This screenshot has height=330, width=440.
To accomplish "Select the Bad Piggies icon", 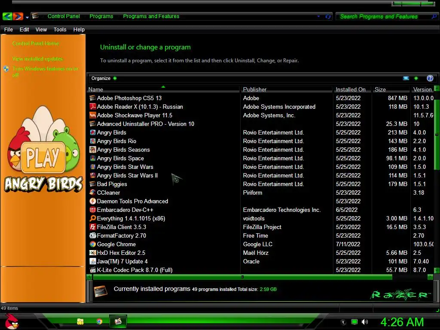I will click(93, 184).
